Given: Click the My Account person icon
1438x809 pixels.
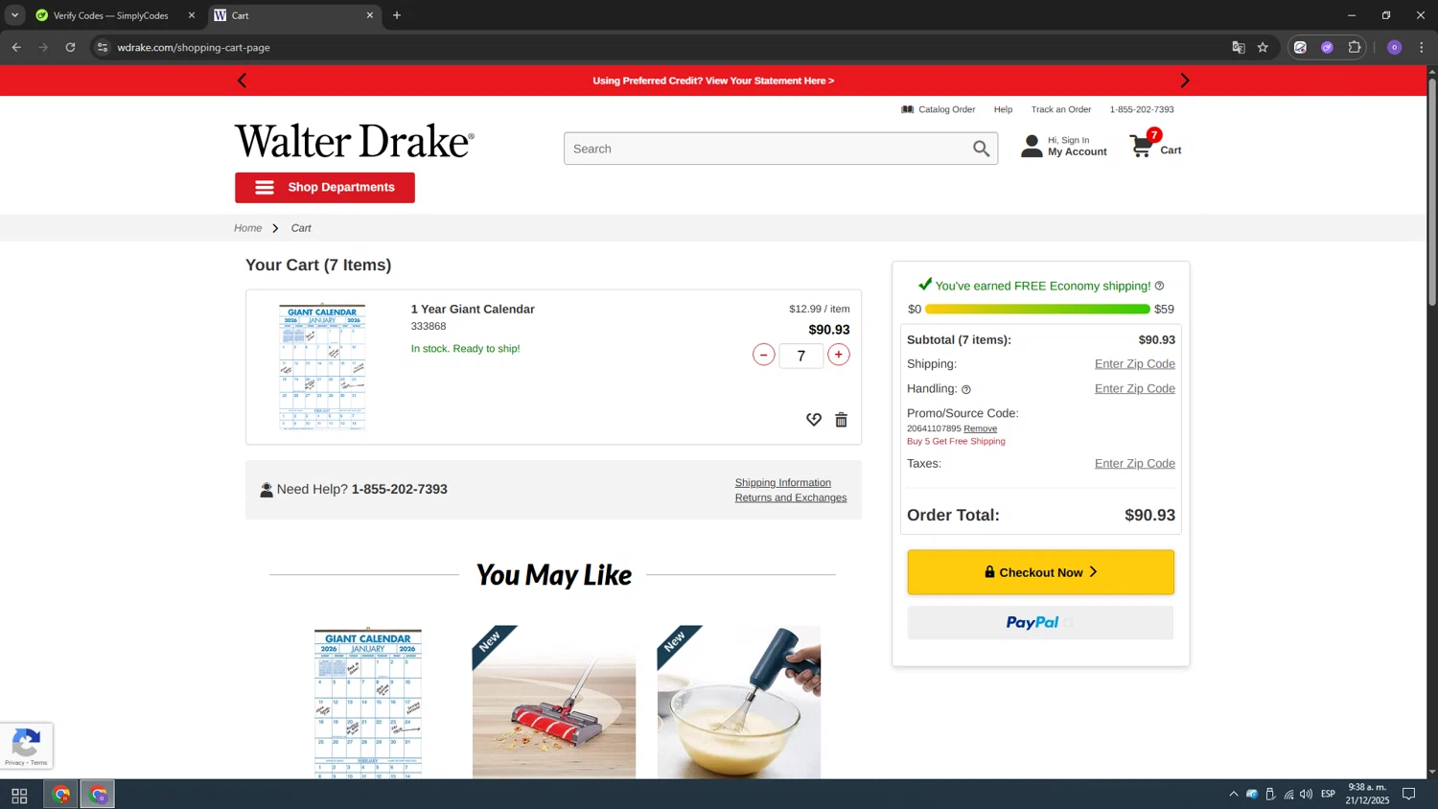Looking at the screenshot, I should click(1032, 146).
